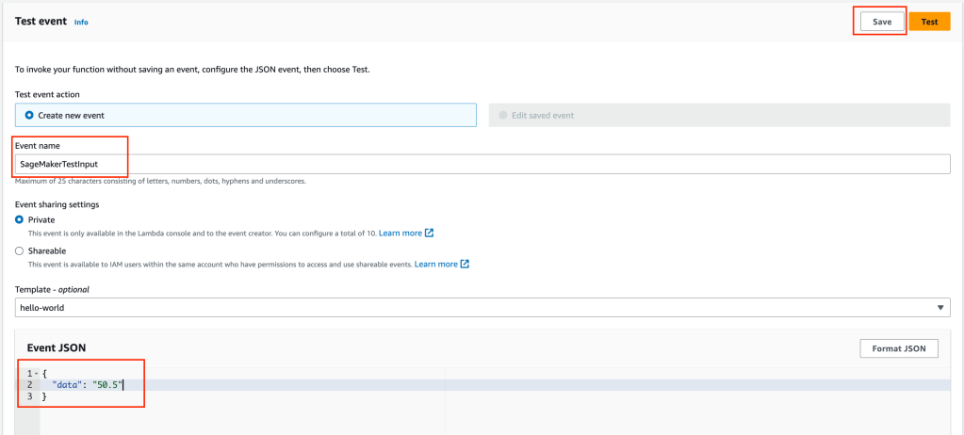
Task: Select the Shareable sharing radio button
Action: 20,251
